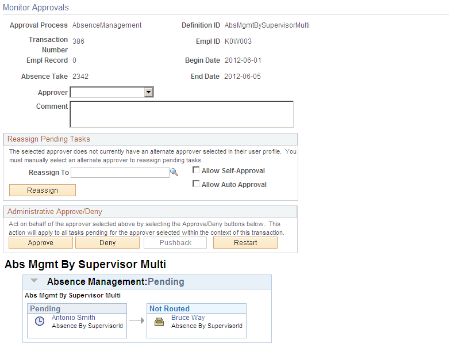Click Absence Take value 2342
The width and height of the screenshot is (454, 347).
[x=80, y=76]
